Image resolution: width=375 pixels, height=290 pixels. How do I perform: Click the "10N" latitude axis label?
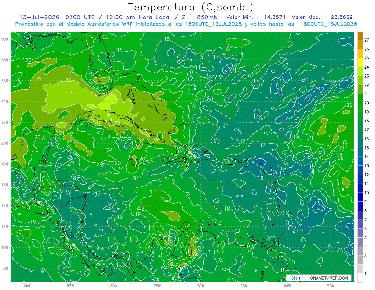(x=5, y=247)
